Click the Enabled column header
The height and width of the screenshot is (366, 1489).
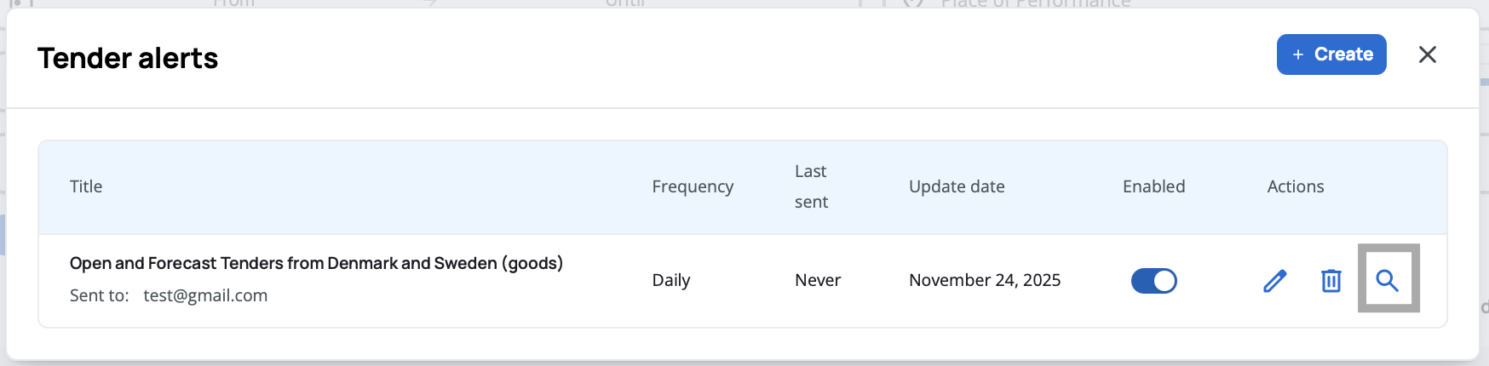[x=1153, y=186]
